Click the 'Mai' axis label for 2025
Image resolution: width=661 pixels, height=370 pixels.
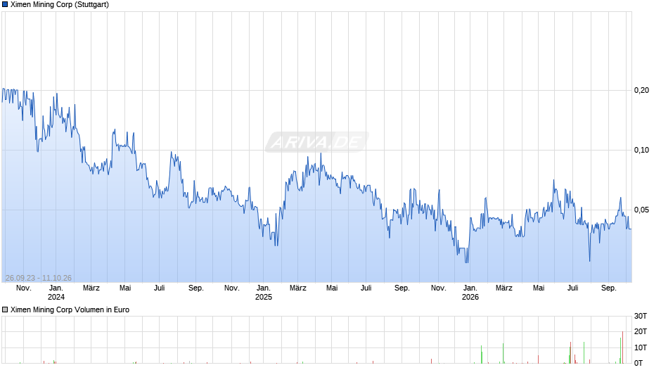tap(332, 288)
